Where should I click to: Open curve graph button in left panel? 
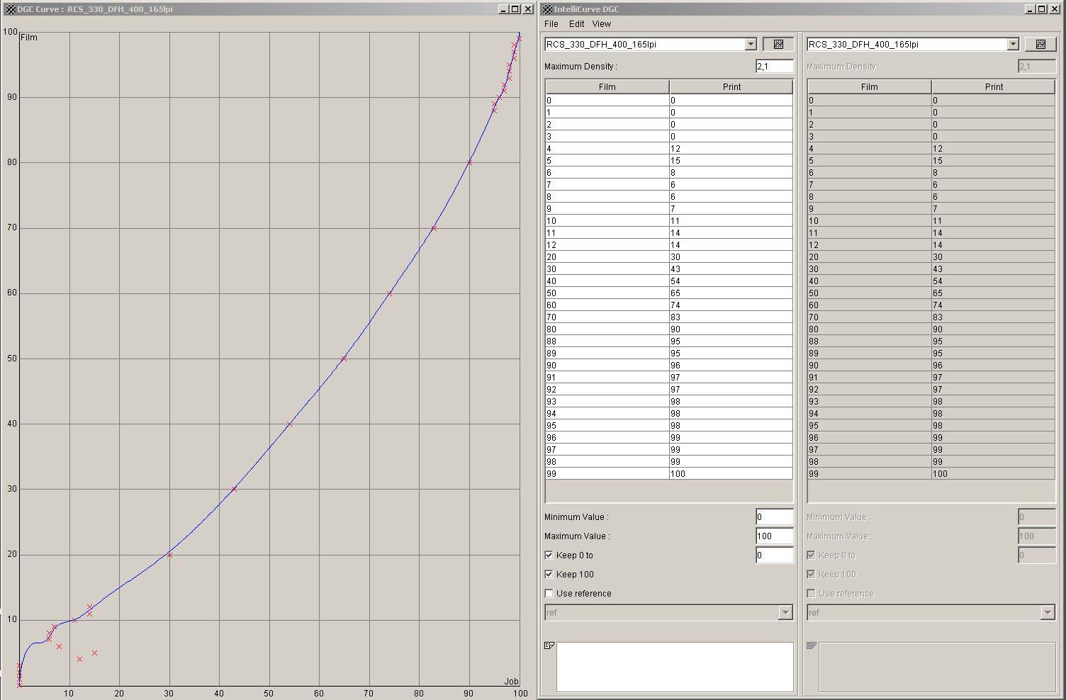click(x=778, y=44)
